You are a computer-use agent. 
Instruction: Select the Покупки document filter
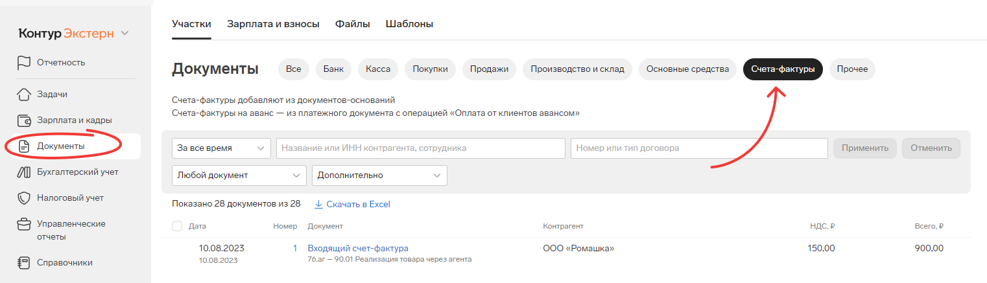click(430, 69)
